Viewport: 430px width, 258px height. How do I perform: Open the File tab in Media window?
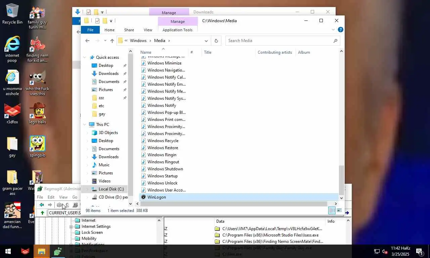click(90, 30)
